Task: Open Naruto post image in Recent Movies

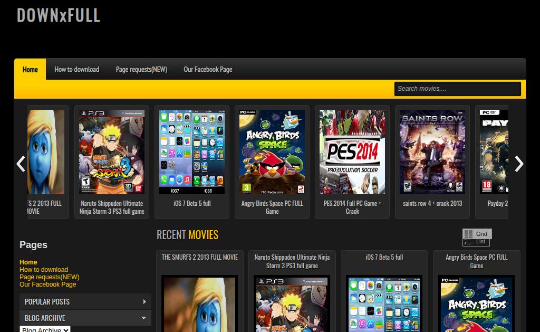Action: (x=292, y=303)
